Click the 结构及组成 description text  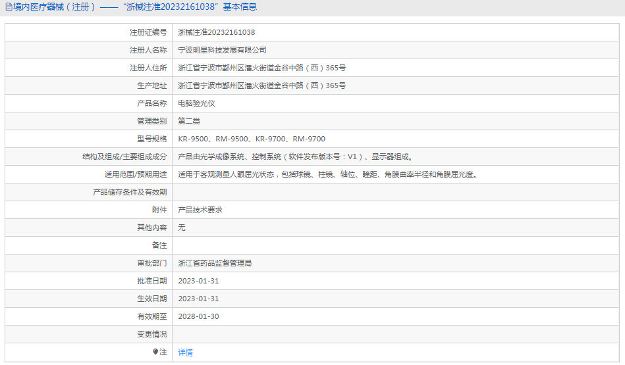point(295,157)
